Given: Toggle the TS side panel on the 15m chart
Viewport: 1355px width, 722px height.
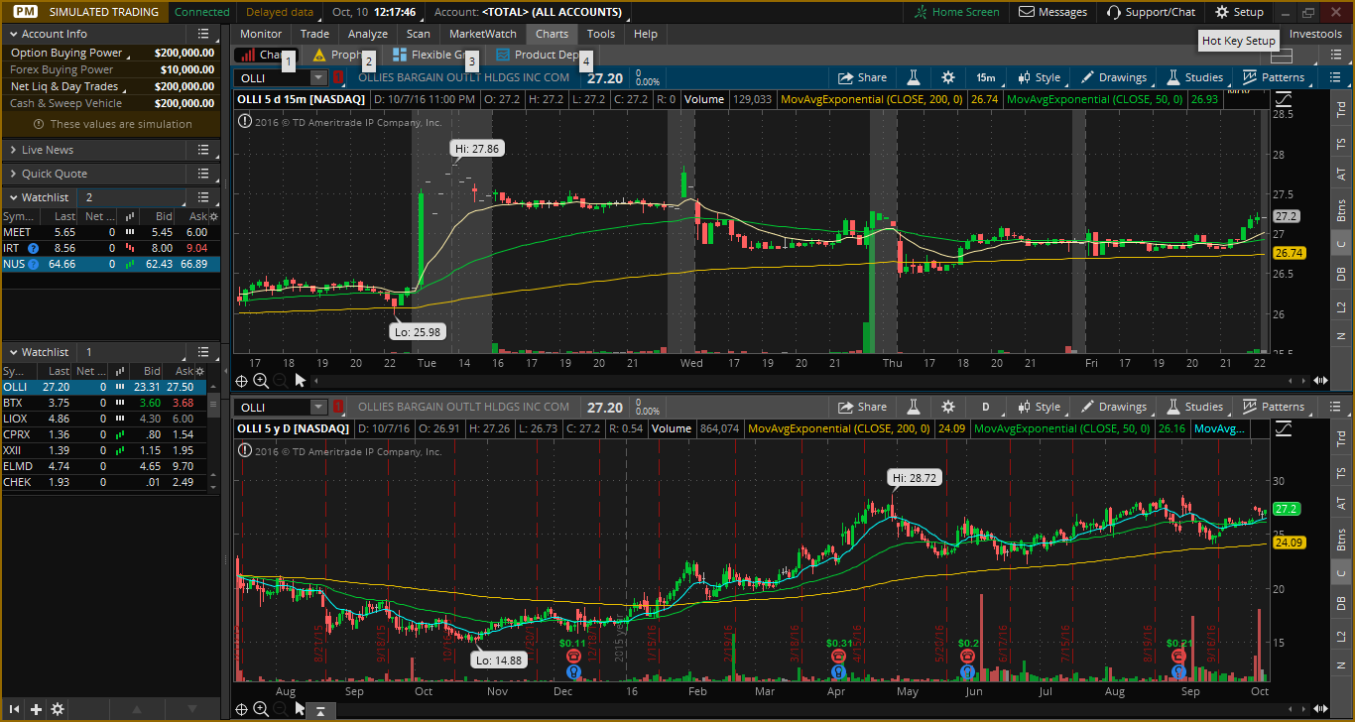Looking at the screenshot, I should point(1341,143).
